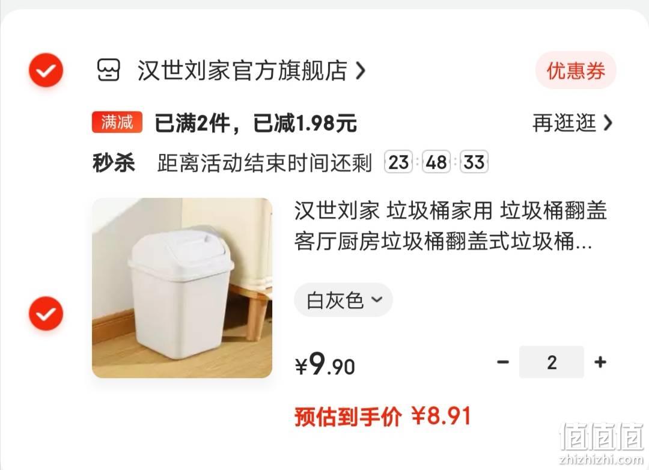649x470 pixels.
Task: Click the 秒杀 flash sale label
Action: coord(114,162)
